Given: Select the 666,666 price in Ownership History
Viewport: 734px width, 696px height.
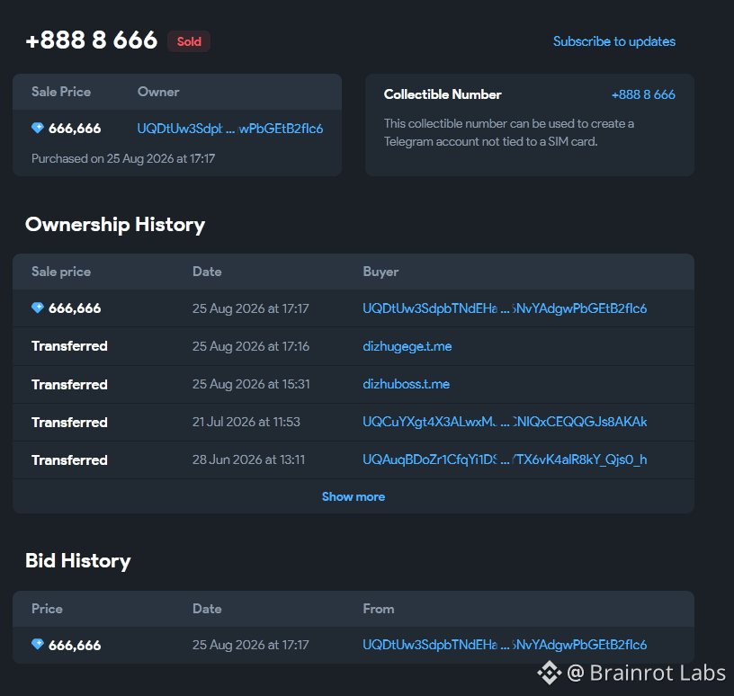Looking at the screenshot, I should click(x=75, y=308).
